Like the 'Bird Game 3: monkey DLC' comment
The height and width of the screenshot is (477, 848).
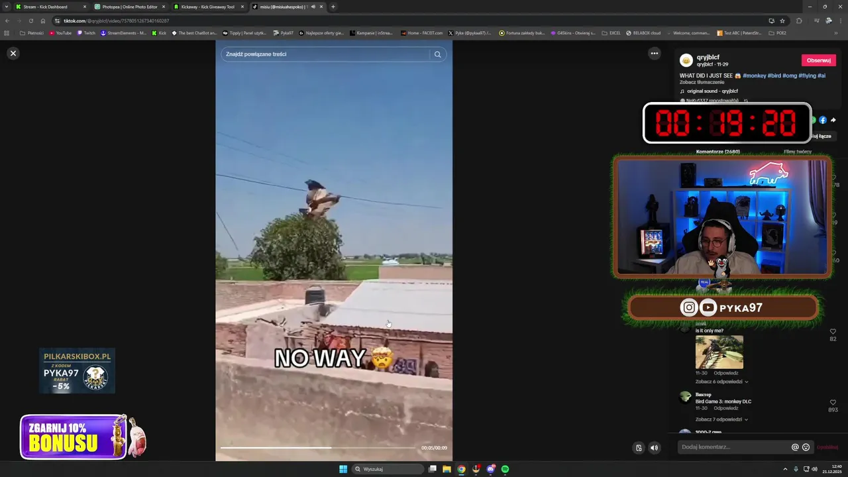tap(833, 402)
